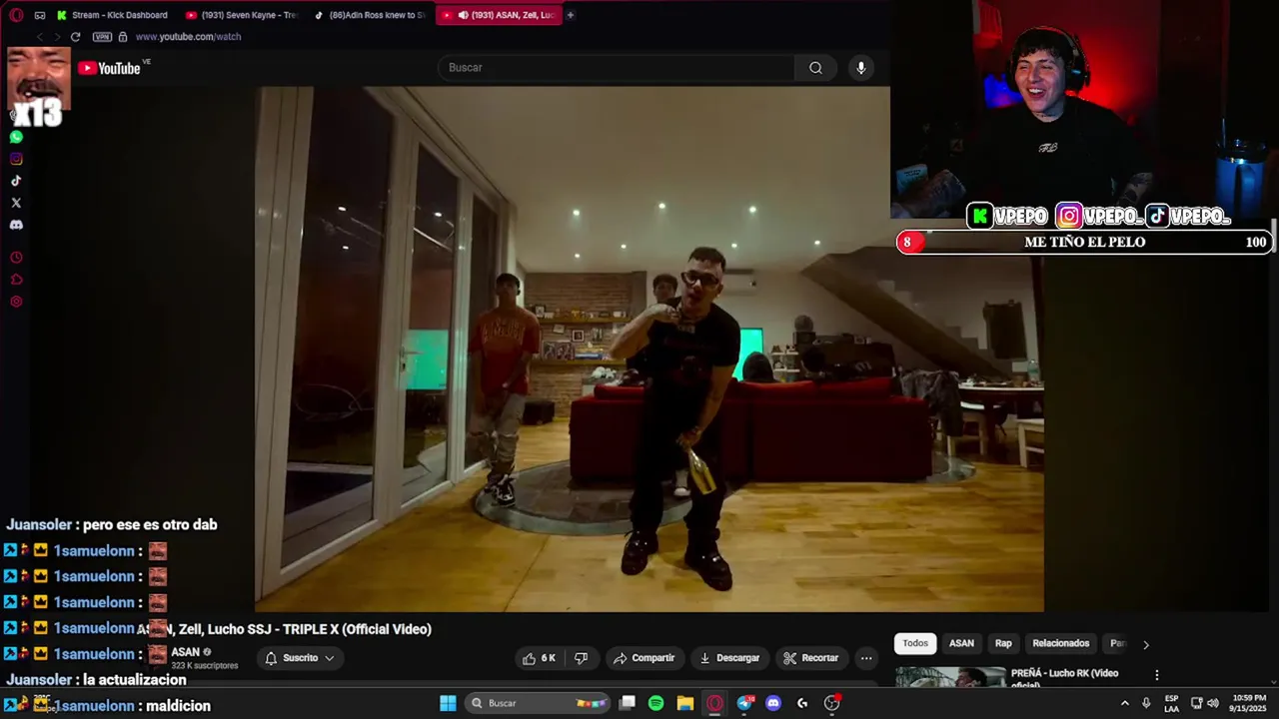
Task: Switch to Stream - Kick Dashboard tab
Action: 113,15
